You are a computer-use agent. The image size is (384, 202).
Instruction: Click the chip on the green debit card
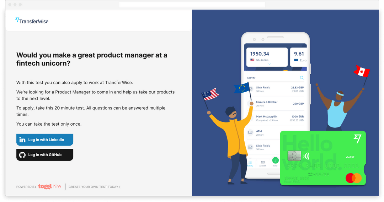tap(294, 156)
